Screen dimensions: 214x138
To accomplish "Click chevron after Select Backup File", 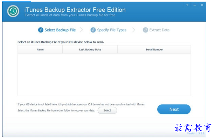I will coord(82,30).
